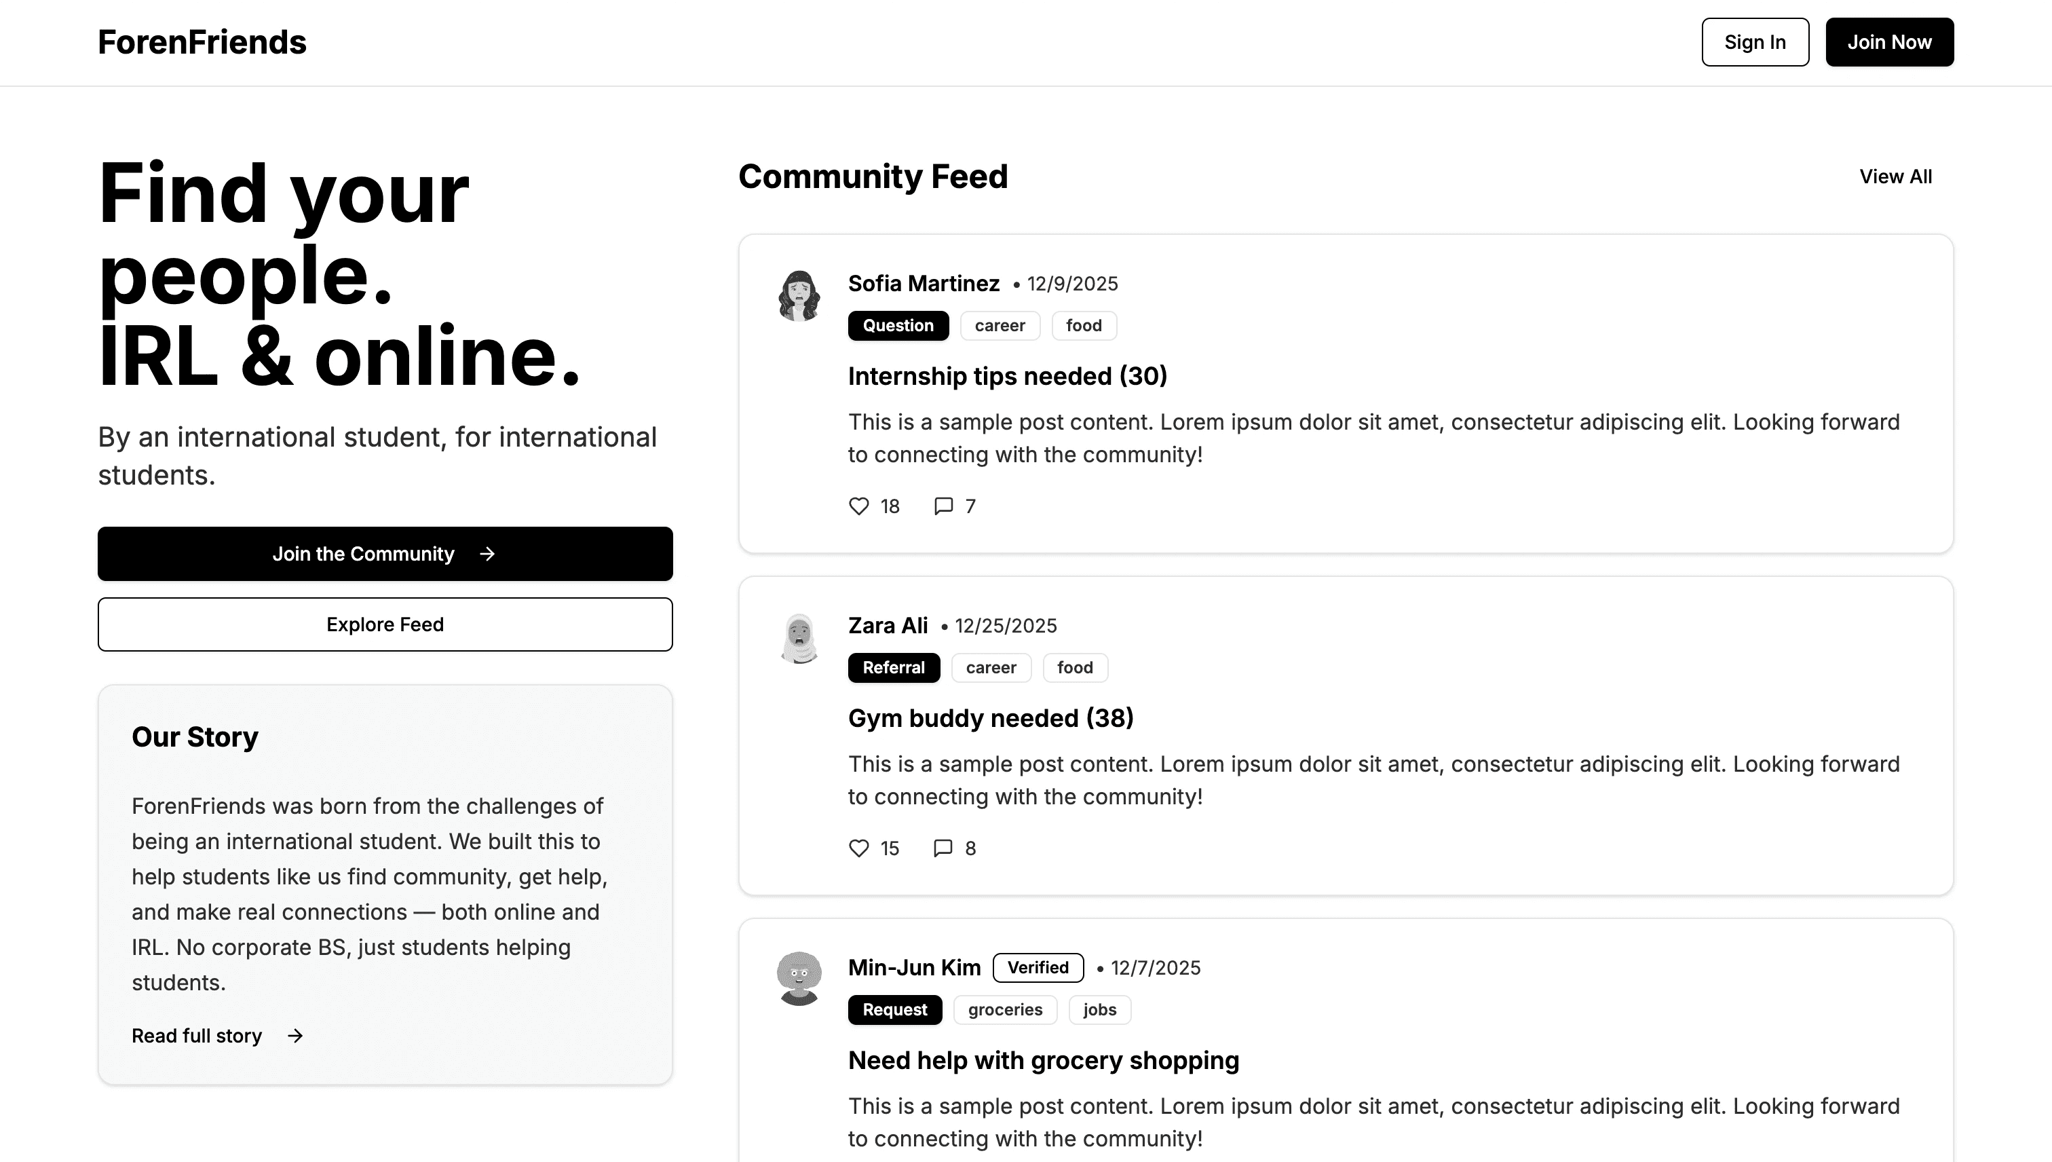Click the Sign In button
The height and width of the screenshot is (1162, 2052).
click(x=1755, y=42)
